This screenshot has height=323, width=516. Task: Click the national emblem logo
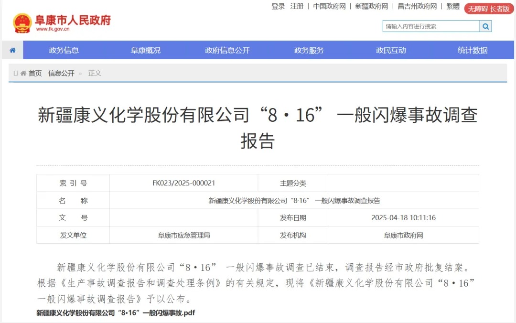(x=22, y=23)
